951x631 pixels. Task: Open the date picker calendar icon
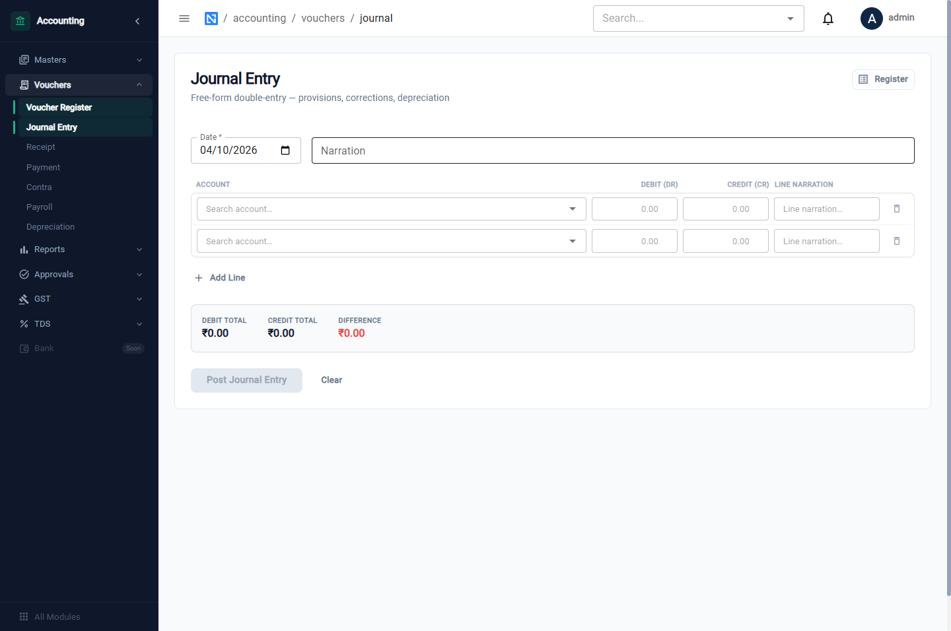click(x=285, y=150)
